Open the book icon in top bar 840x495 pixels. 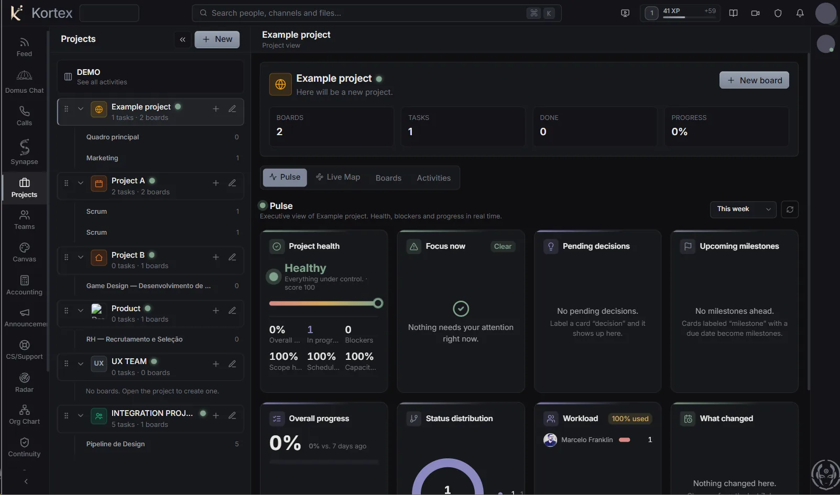(733, 13)
